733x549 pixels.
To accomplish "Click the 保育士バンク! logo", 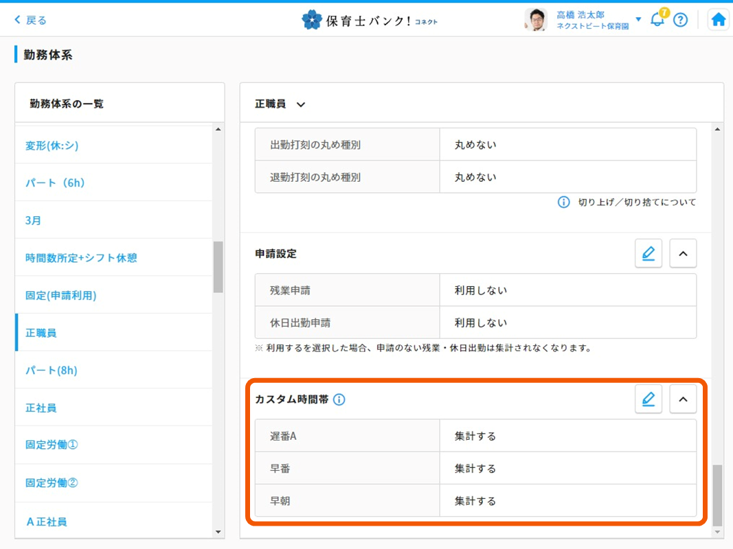I will pos(369,20).
